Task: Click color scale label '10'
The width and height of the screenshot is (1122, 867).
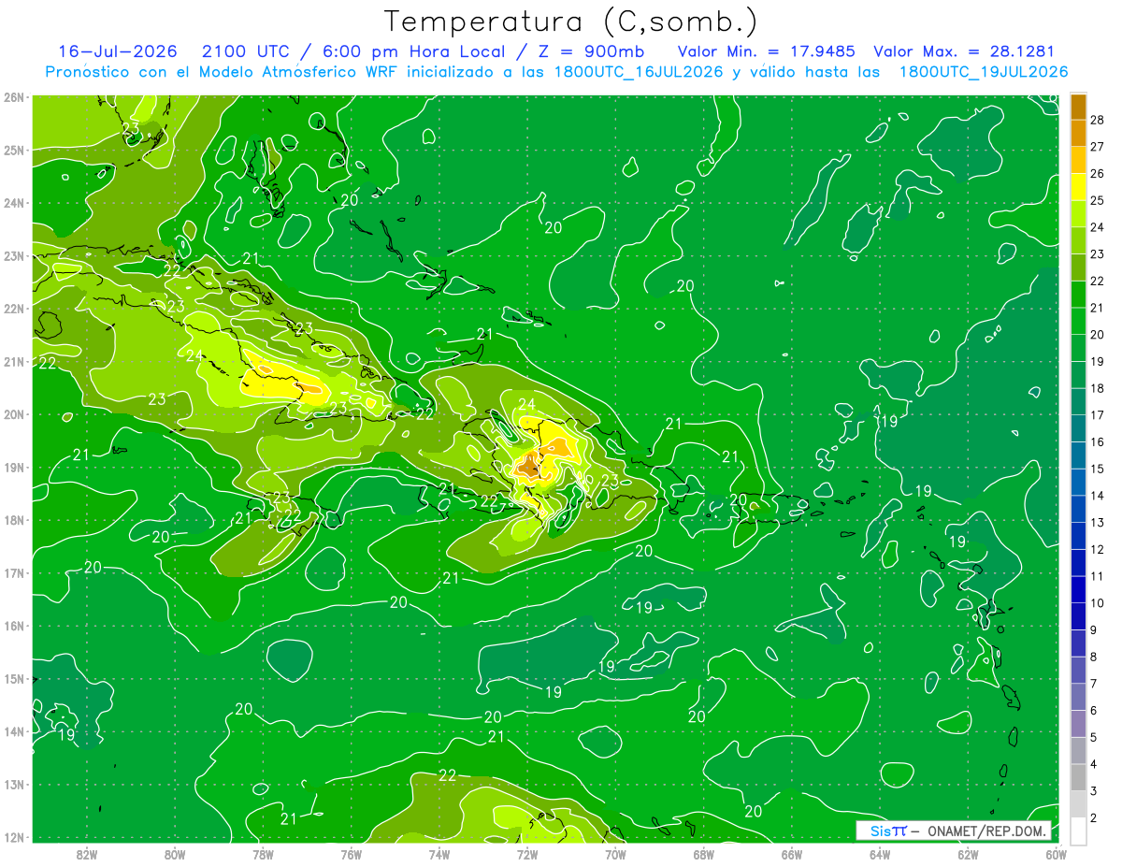Action: pyautogui.click(x=1098, y=603)
